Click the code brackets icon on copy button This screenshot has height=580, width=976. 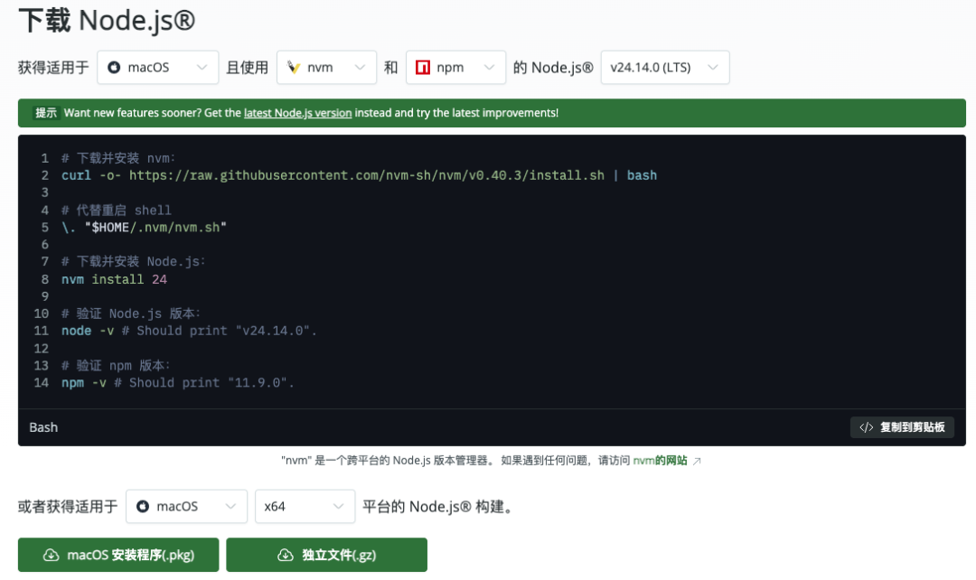point(867,427)
